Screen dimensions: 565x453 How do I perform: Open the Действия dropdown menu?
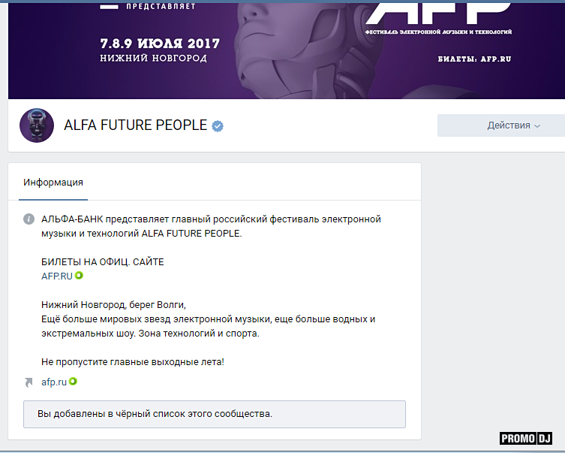501,125
